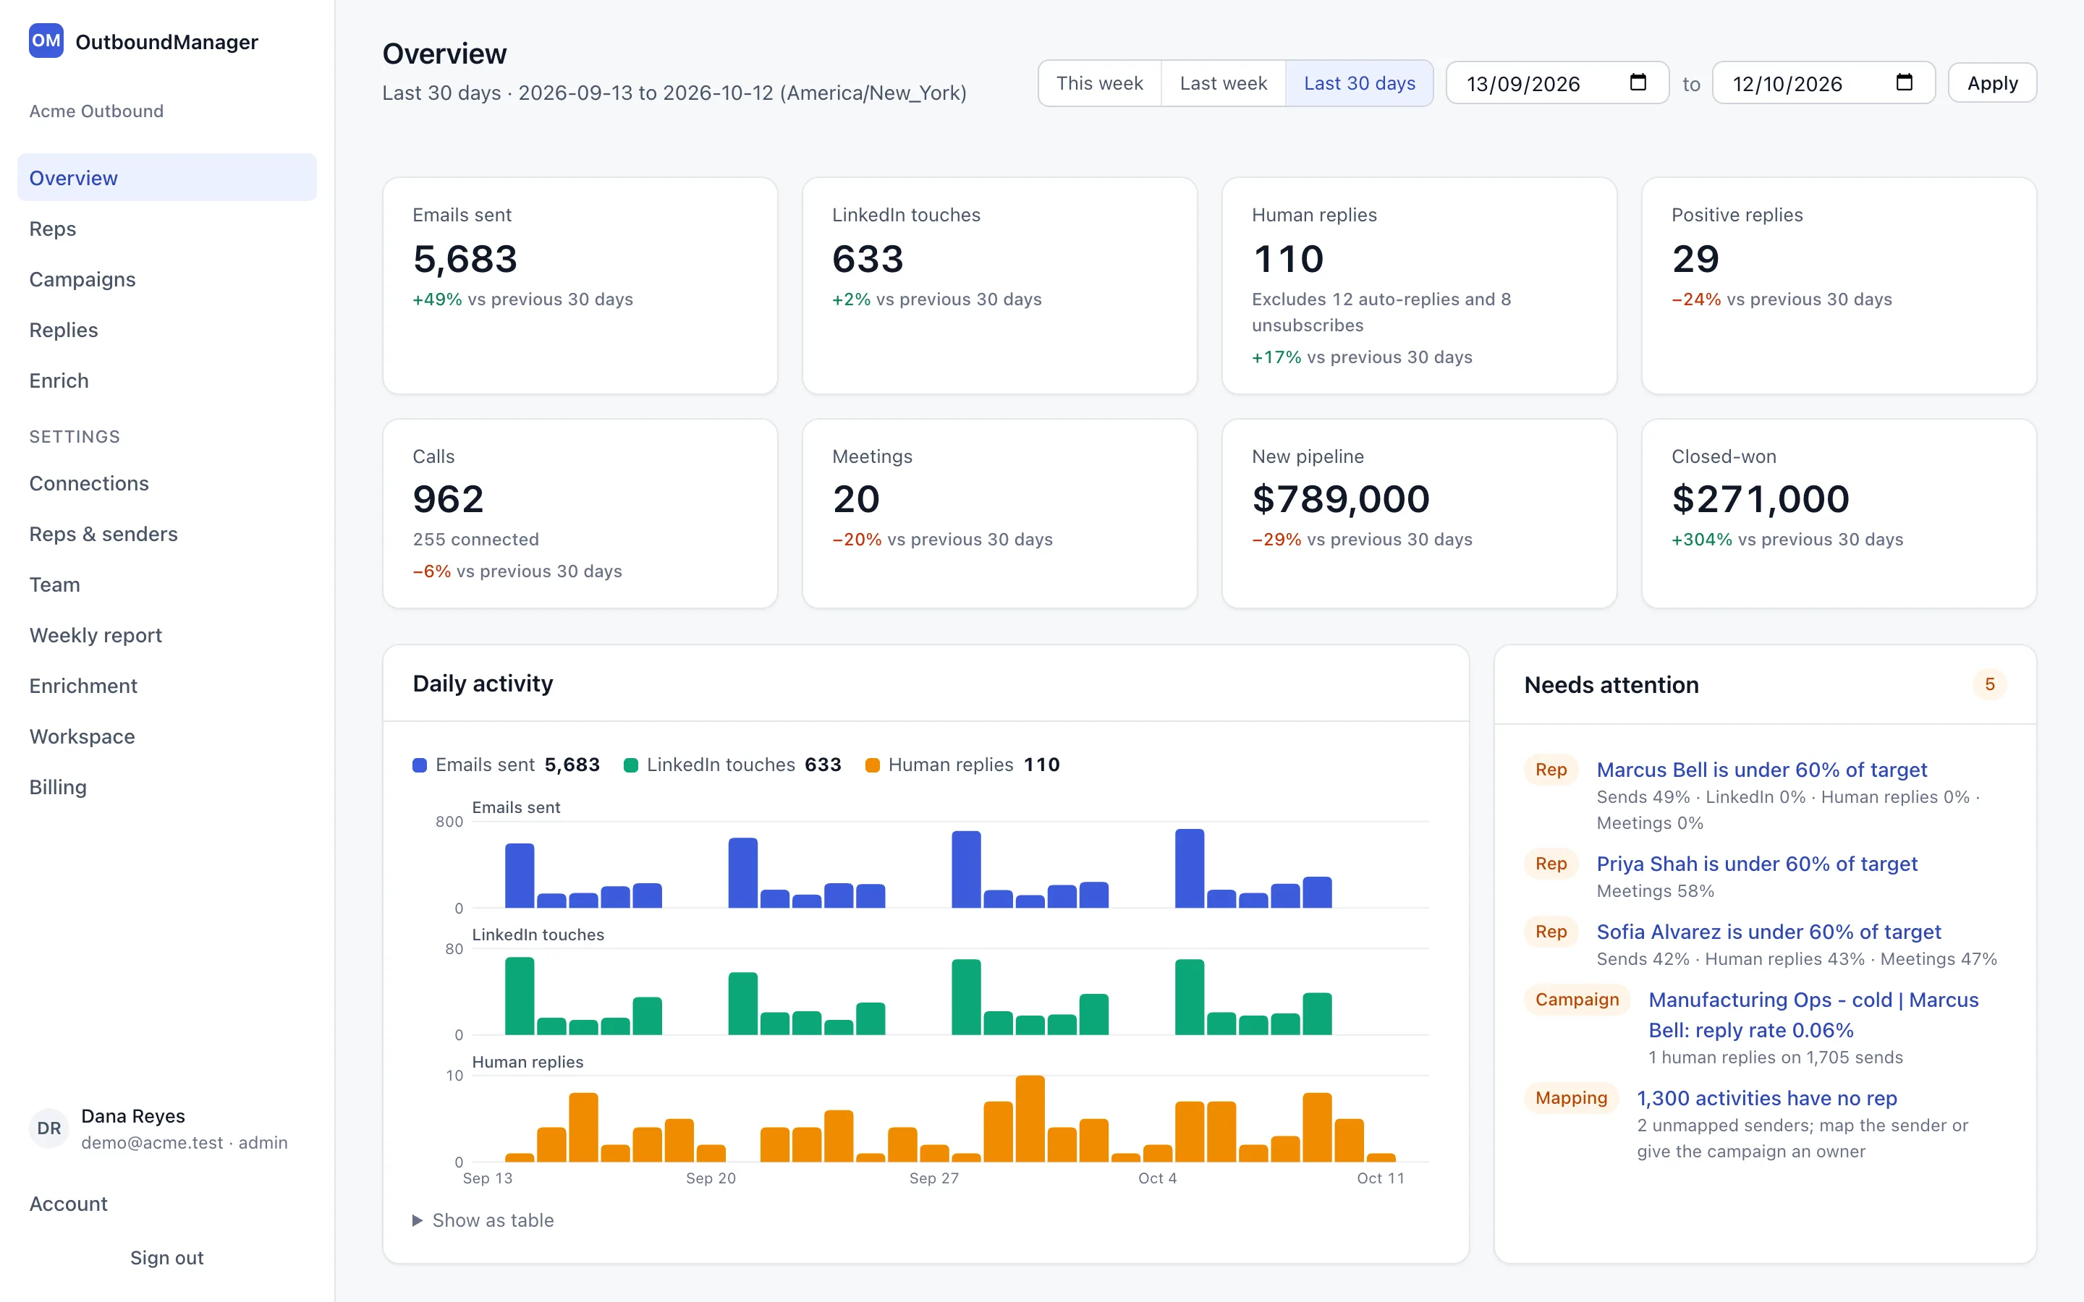2084x1302 pixels.
Task: Sign out of OutboundManager
Action: tap(167, 1258)
